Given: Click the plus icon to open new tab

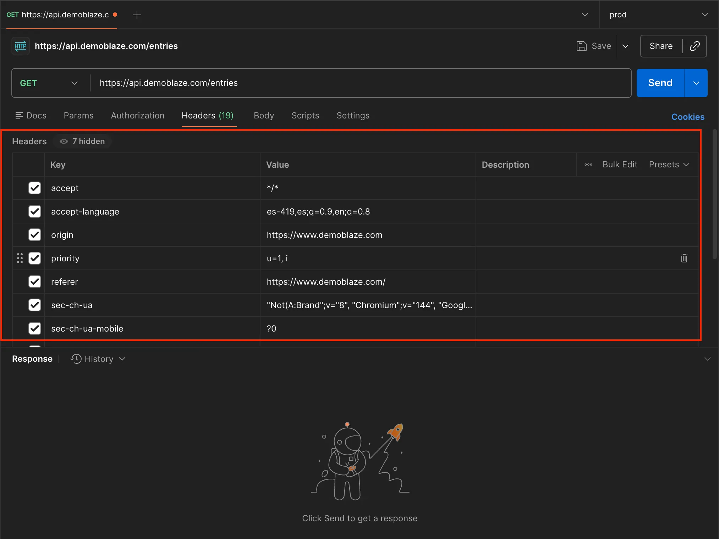Looking at the screenshot, I should pyautogui.click(x=137, y=15).
